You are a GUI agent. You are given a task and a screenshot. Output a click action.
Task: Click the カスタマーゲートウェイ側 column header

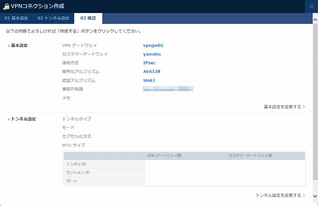click(x=250, y=155)
